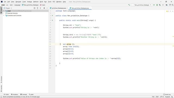Toggle tool window bars icon in status bar corner
Image resolution: width=174 pixels, height=98 pixels.
click(1, 97)
